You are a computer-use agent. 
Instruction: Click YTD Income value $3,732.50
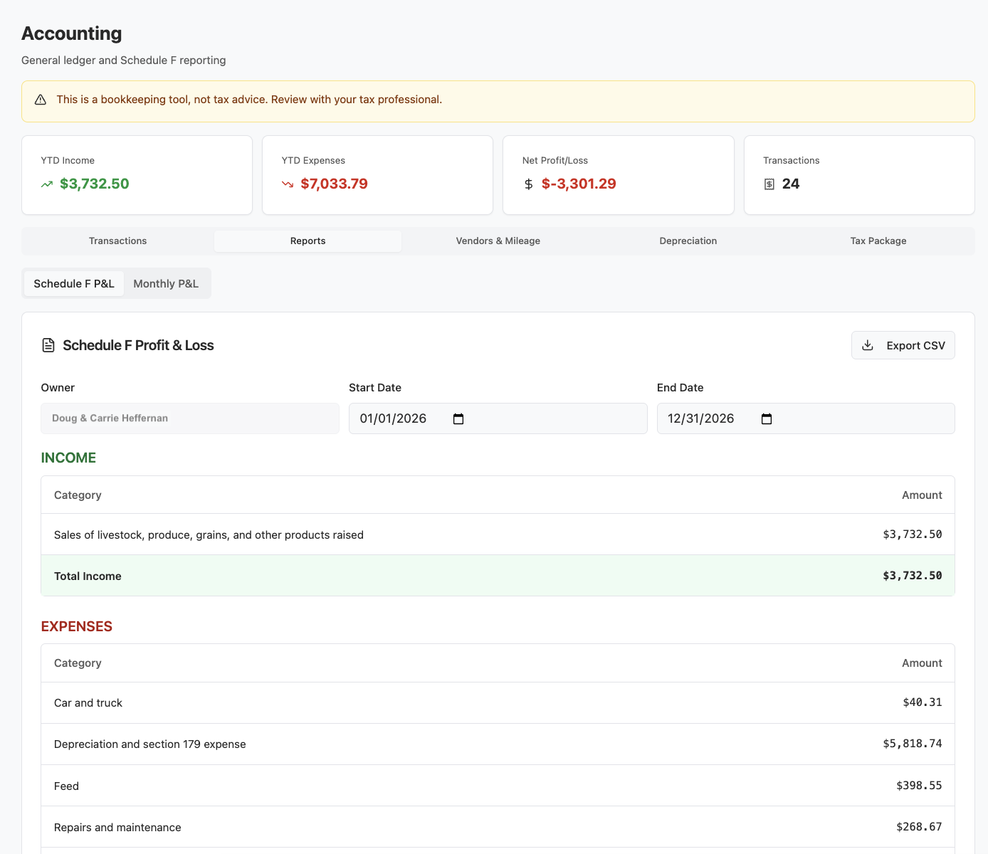pos(95,184)
